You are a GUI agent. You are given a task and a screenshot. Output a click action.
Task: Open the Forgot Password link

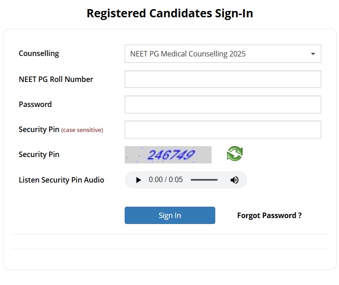269,215
